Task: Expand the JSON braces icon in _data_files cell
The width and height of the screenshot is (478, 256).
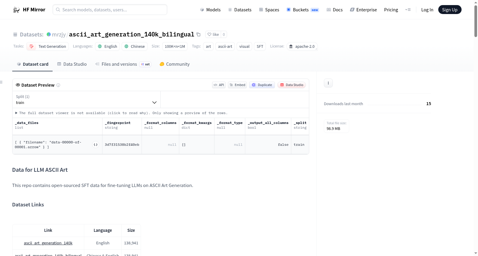Action: point(96,145)
